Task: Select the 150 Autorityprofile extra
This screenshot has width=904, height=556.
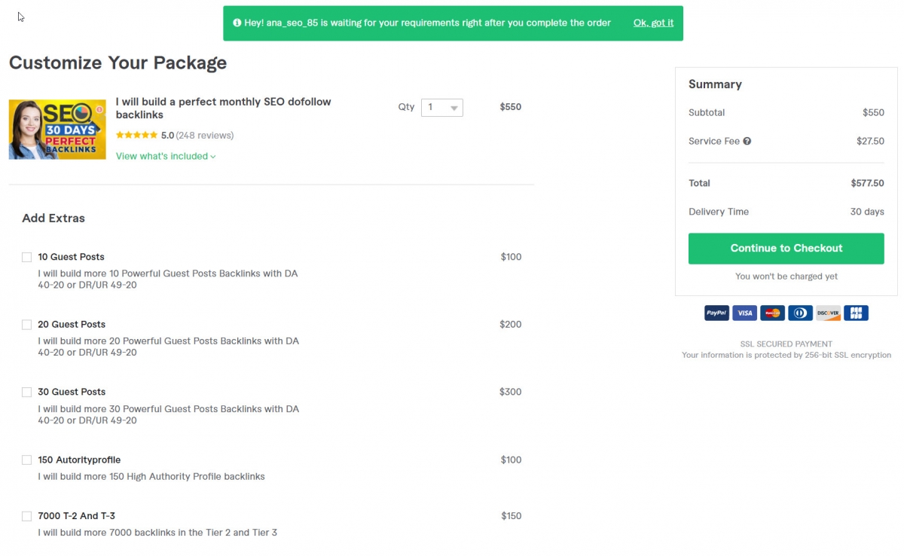Action: point(27,460)
